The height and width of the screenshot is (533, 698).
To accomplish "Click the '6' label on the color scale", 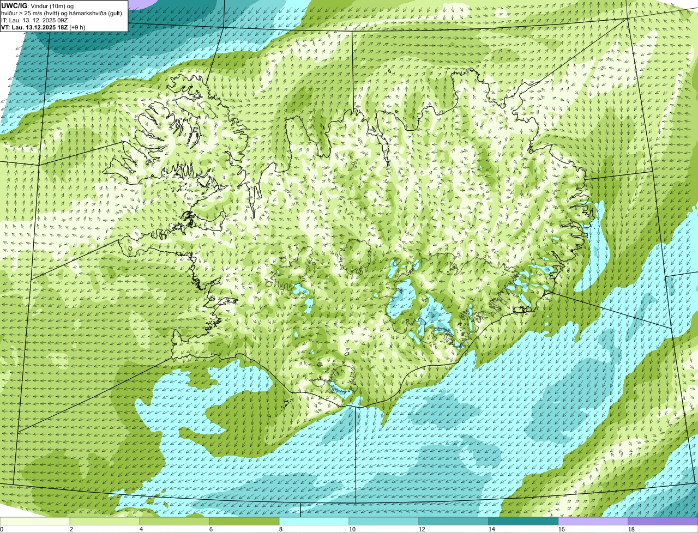I will 211,529.
